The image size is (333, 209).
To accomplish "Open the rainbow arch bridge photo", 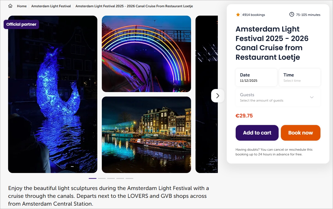I will (x=146, y=54).
